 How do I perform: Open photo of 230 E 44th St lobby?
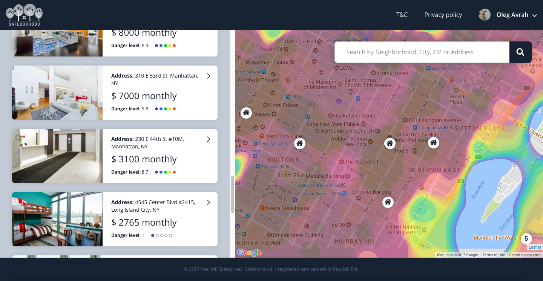pyautogui.click(x=57, y=156)
